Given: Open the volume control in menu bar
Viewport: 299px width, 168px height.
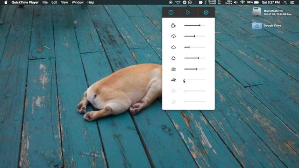Looking at the screenshot, I should click(x=235, y=2).
